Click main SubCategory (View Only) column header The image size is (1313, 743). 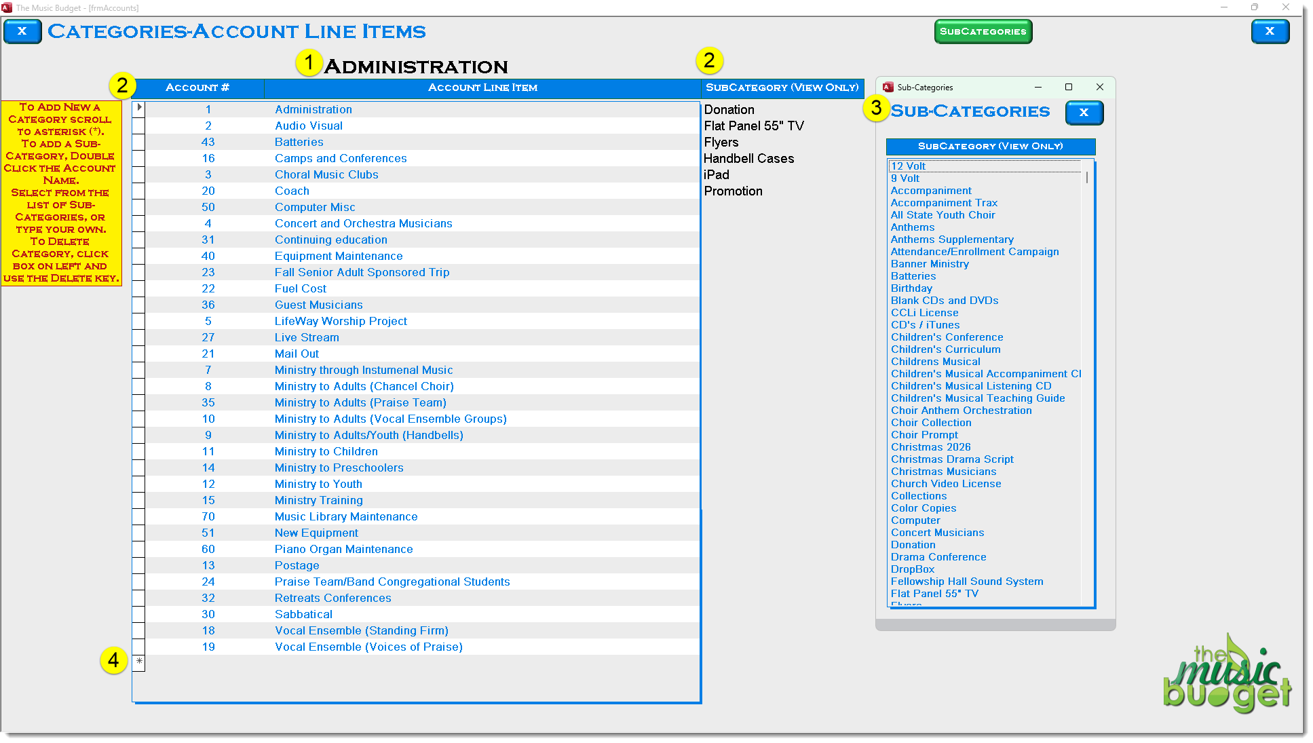coord(782,88)
